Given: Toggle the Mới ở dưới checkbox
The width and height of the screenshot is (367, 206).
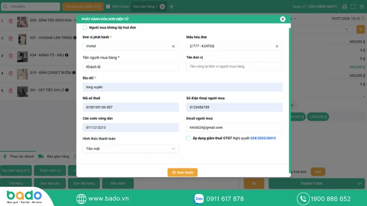Looking at the screenshot, I should click(x=108, y=6).
